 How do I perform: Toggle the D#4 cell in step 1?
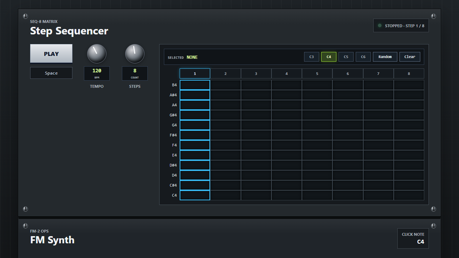click(195, 165)
